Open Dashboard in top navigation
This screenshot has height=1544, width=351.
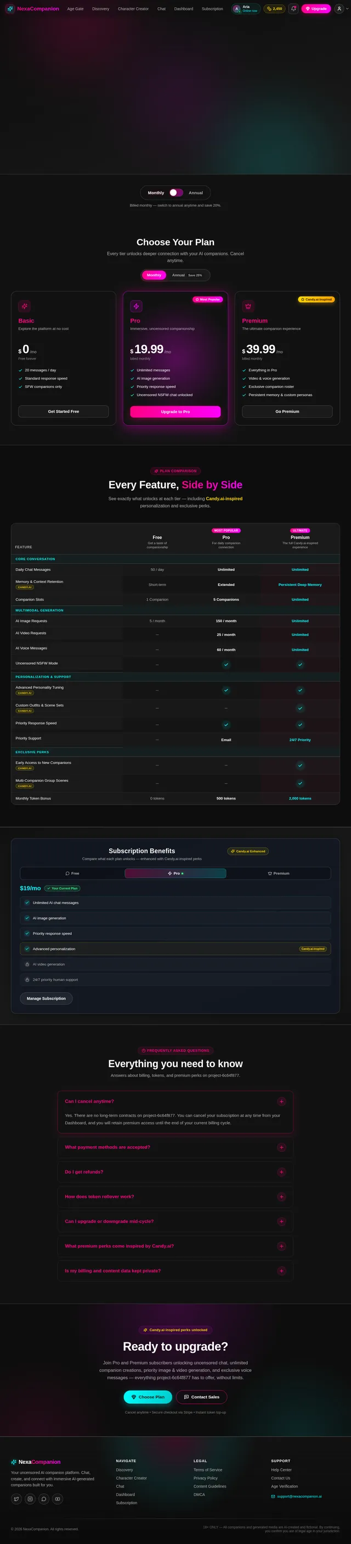(x=184, y=9)
